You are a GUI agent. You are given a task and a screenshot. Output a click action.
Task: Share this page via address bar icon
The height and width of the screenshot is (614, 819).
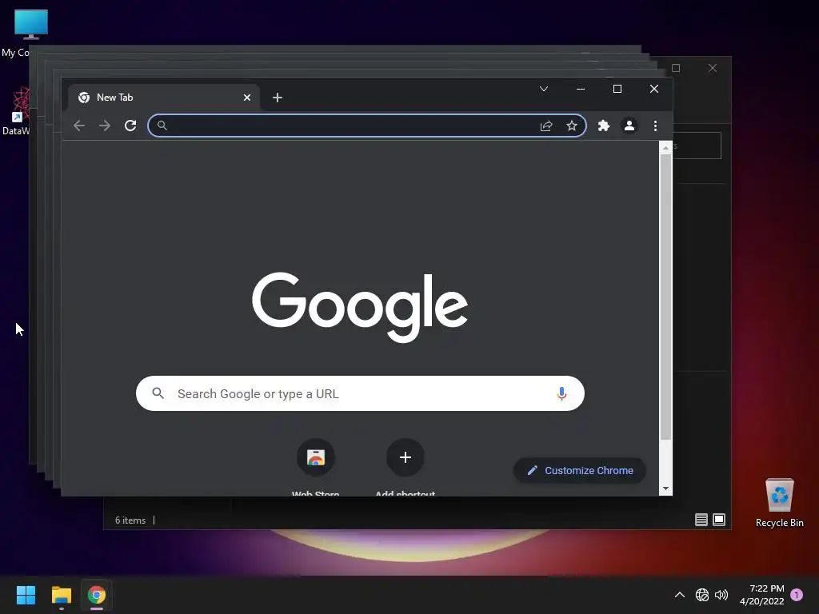tap(546, 126)
